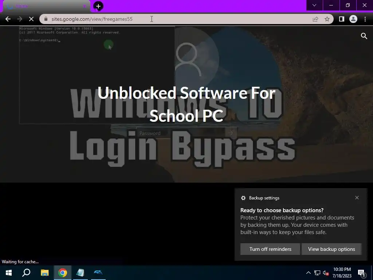This screenshot has height=280, width=373.
Task: Stop loading the page
Action: 31,19
